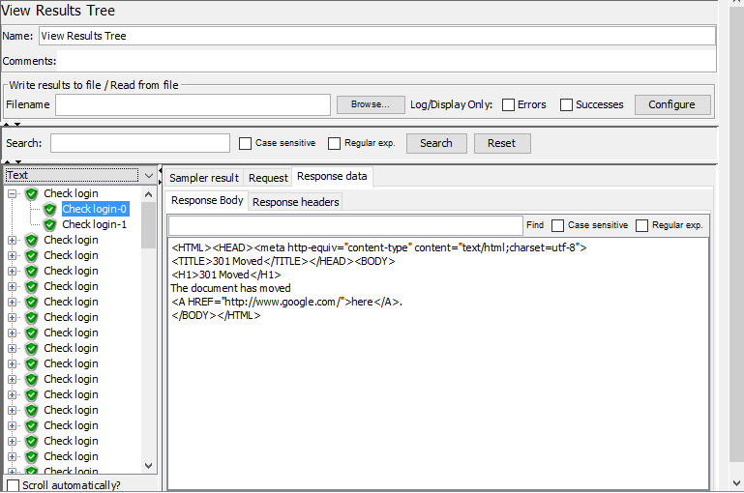Open the Response headers sub-tab
744x493 pixels.
[x=296, y=202]
